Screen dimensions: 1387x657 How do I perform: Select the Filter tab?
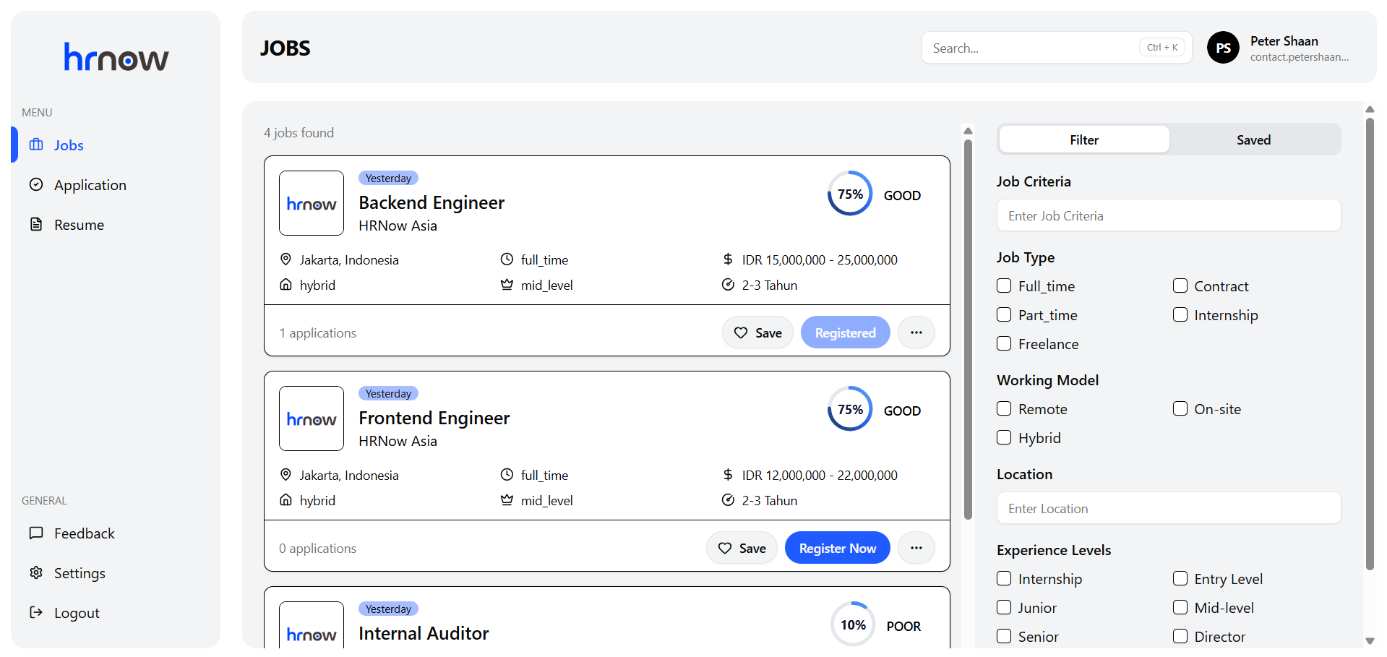[1083, 139]
